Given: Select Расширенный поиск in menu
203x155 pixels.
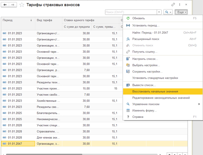Looking at the screenshot, I should pyautogui.click(x=146, y=39).
